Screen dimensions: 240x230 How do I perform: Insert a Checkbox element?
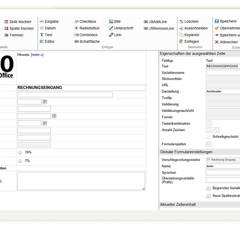[85, 21]
